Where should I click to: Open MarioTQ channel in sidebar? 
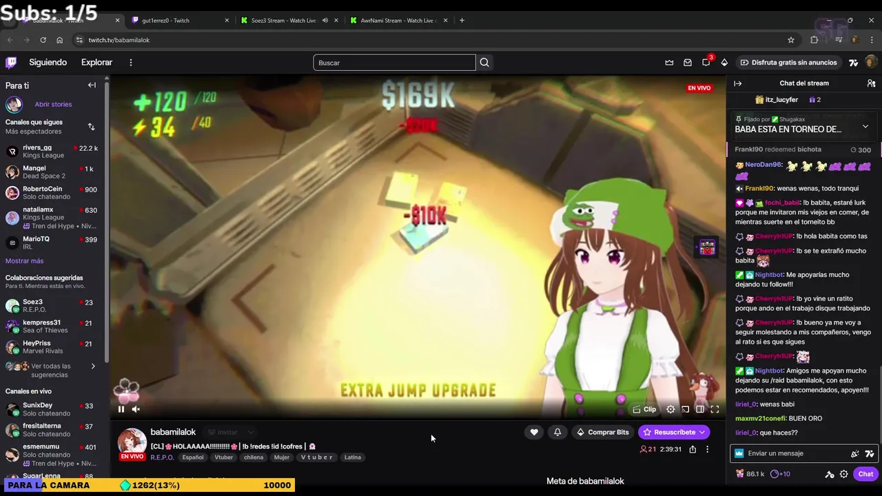point(52,242)
